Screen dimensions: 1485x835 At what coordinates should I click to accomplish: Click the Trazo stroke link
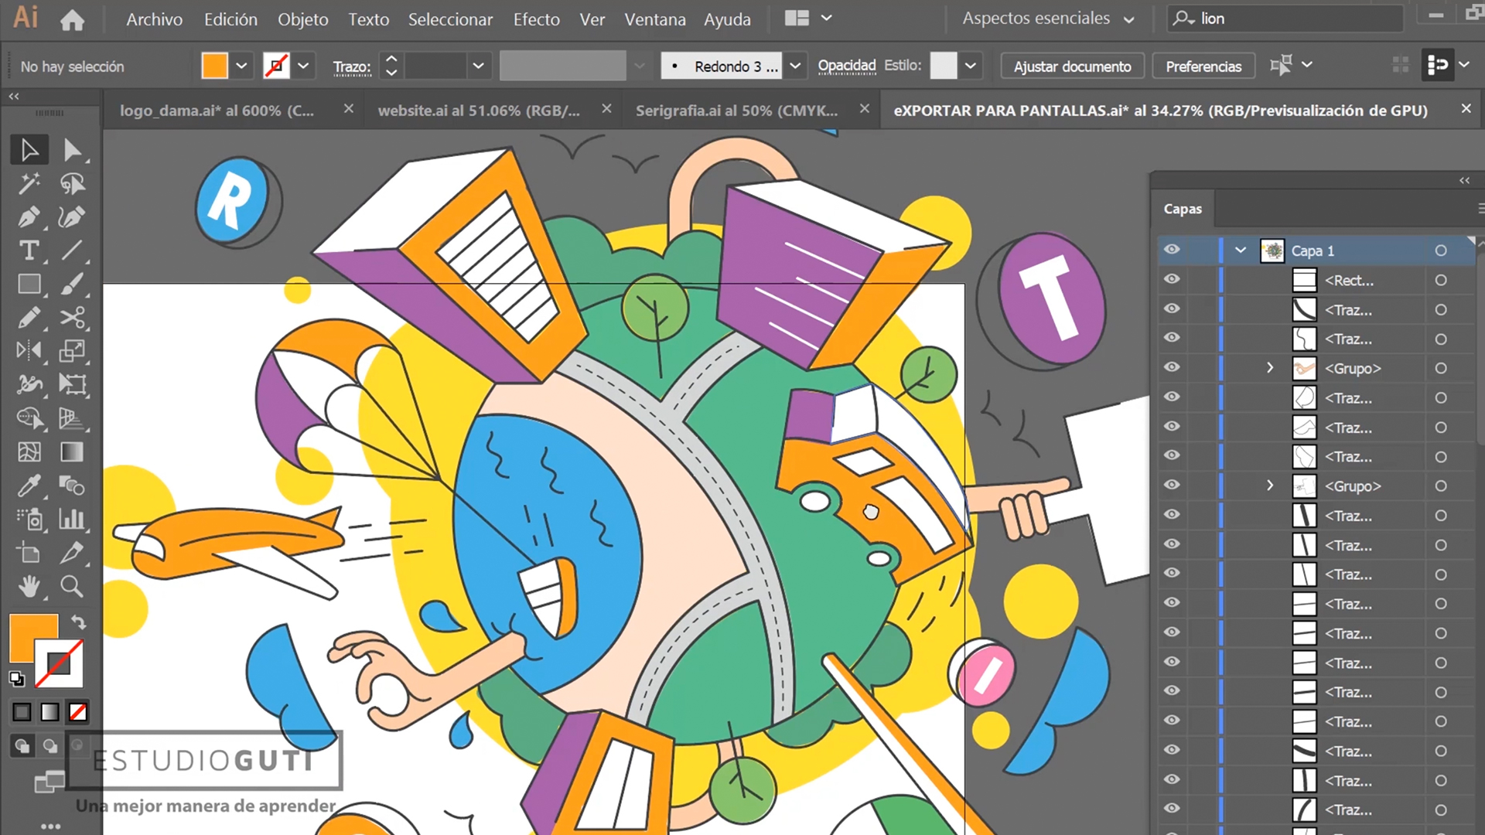pos(352,67)
